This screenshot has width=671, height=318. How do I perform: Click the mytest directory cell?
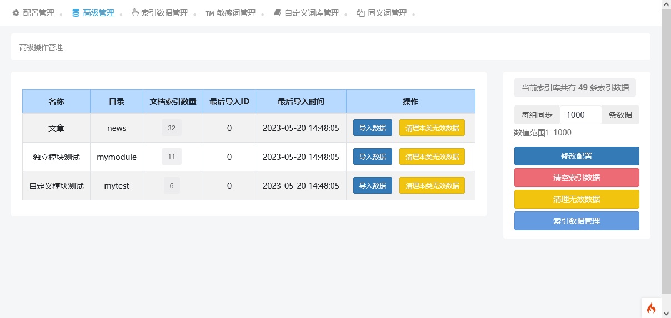point(117,185)
